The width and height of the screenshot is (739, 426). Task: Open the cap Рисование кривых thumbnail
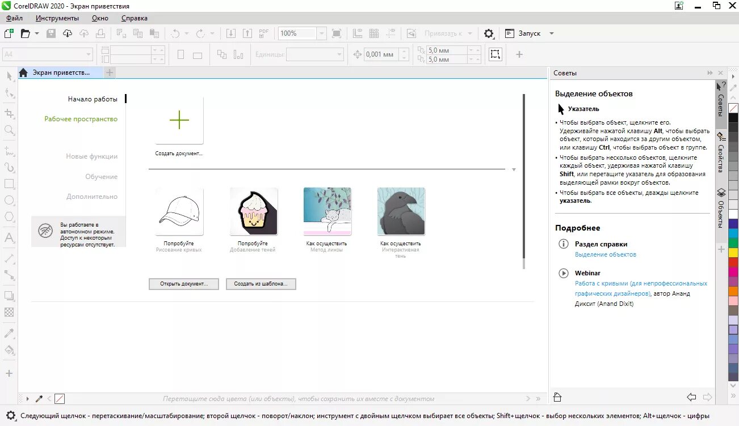click(179, 211)
